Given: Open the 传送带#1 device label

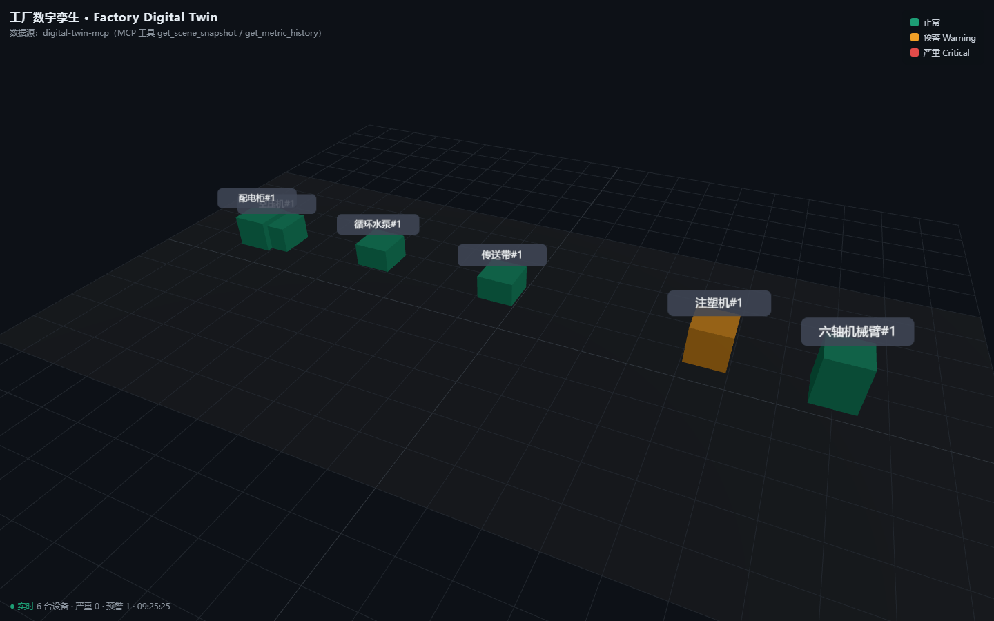Looking at the screenshot, I should pyautogui.click(x=502, y=255).
